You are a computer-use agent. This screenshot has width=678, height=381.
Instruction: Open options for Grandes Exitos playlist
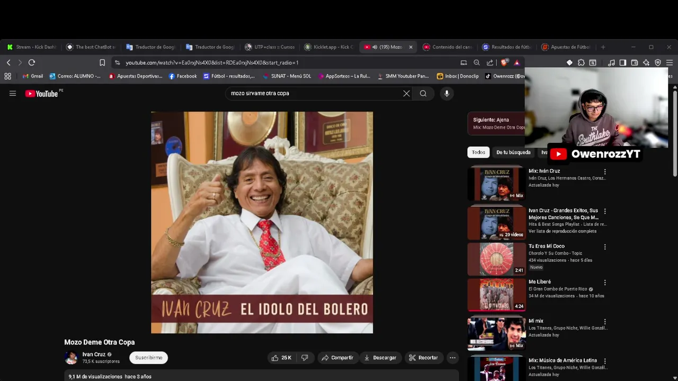pos(605,211)
